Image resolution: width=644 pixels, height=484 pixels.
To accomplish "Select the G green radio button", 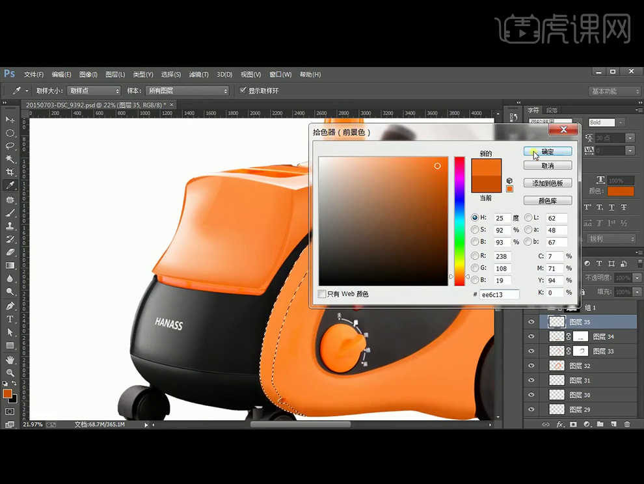I will 475,268.
